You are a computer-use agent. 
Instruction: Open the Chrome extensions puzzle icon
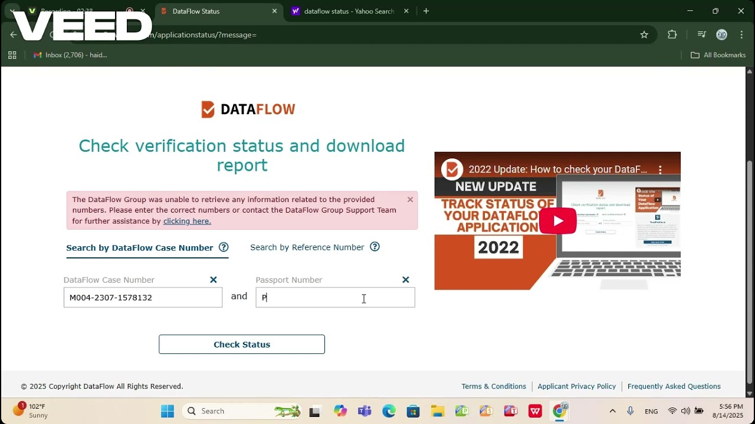click(x=672, y=35)
